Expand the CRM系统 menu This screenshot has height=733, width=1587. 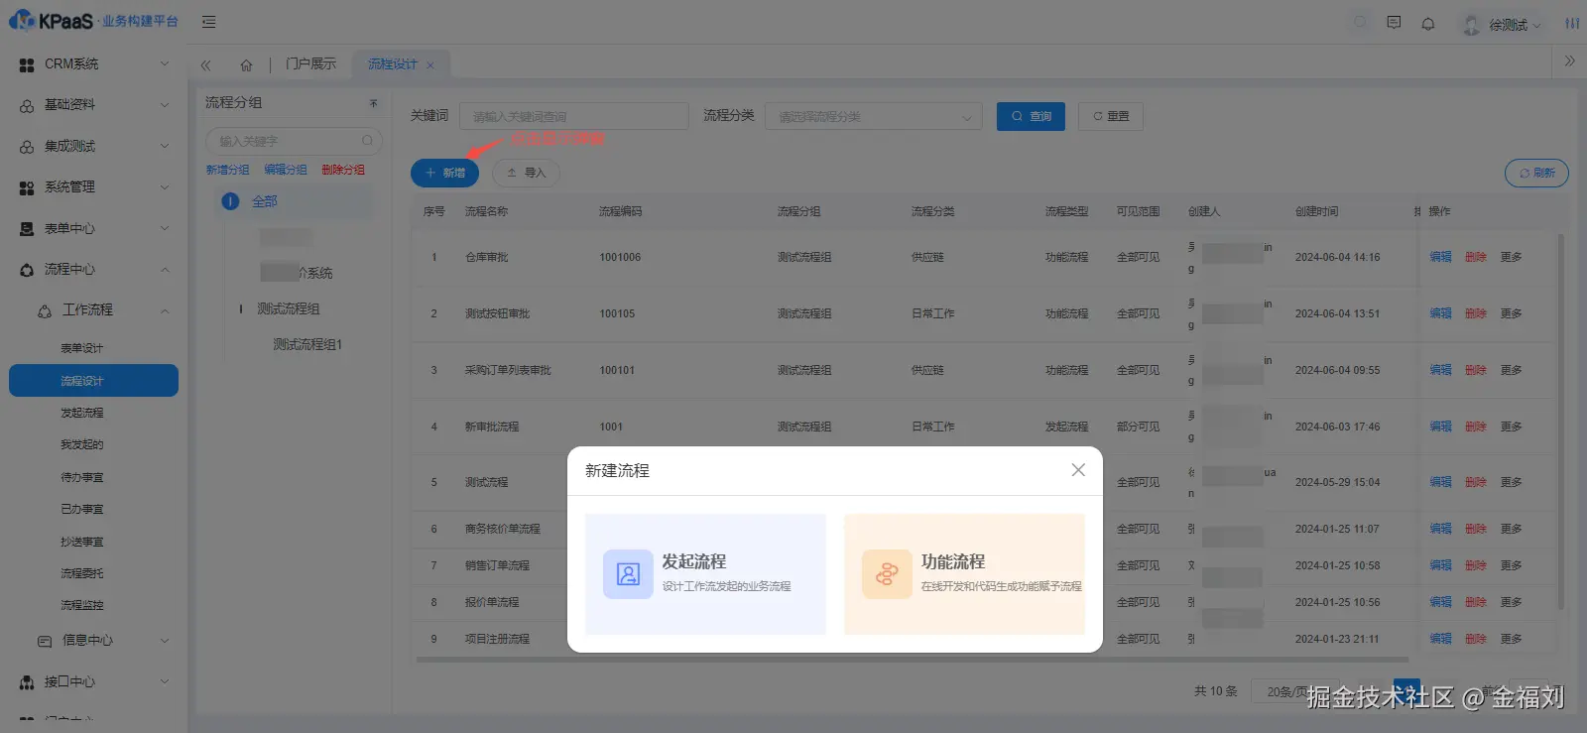[x=94, y=63]
